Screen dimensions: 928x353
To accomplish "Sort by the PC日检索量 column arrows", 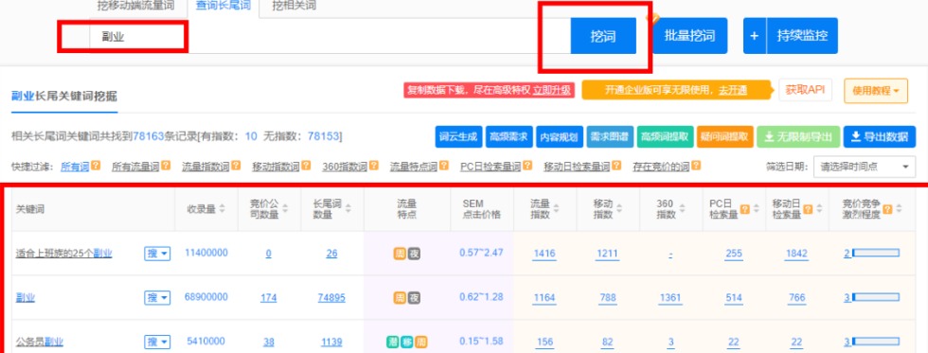I will point(756,209).
